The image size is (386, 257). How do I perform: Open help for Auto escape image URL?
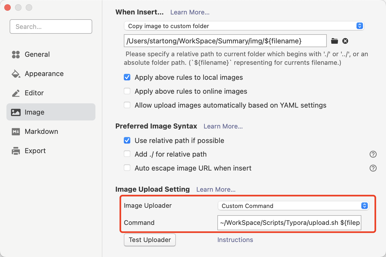coord(373,168)
